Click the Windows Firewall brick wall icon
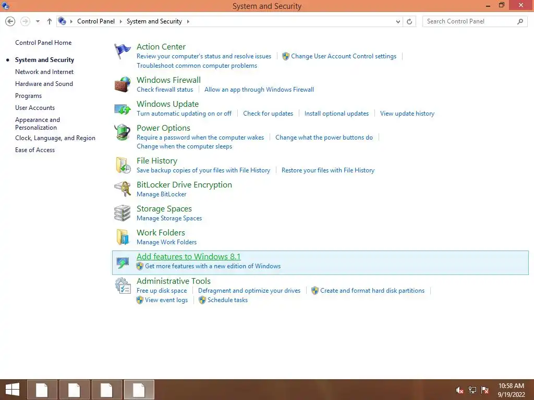The height and width of the screenshot is (400, 534). [x=122, y=84]
